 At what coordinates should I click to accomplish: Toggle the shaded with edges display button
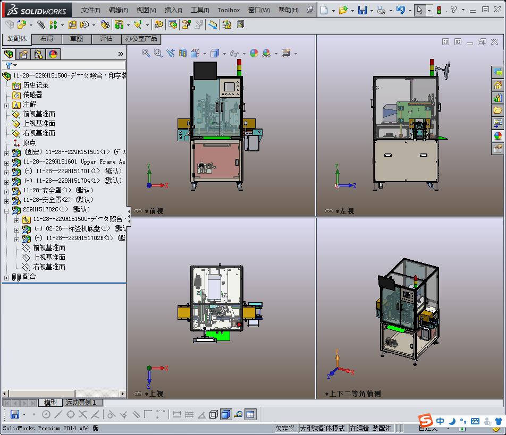click(225, 414)
